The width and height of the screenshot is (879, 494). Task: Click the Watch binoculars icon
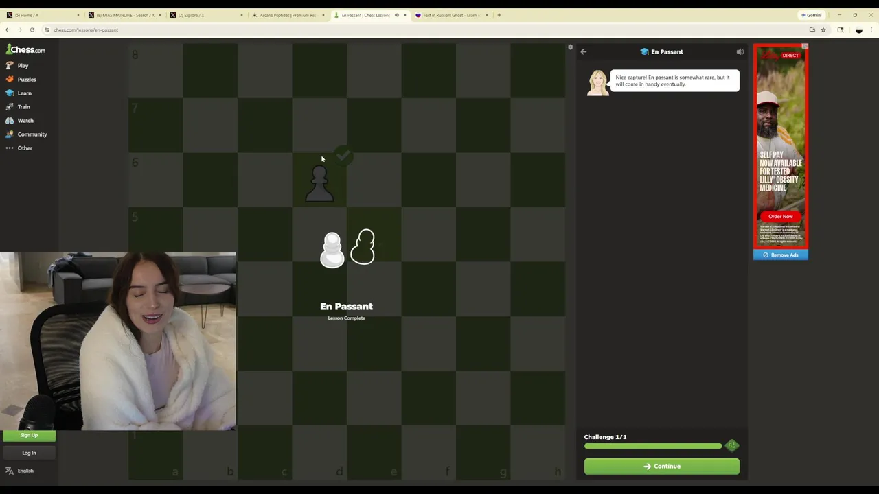pyautogui.click(x=10, y=121)
